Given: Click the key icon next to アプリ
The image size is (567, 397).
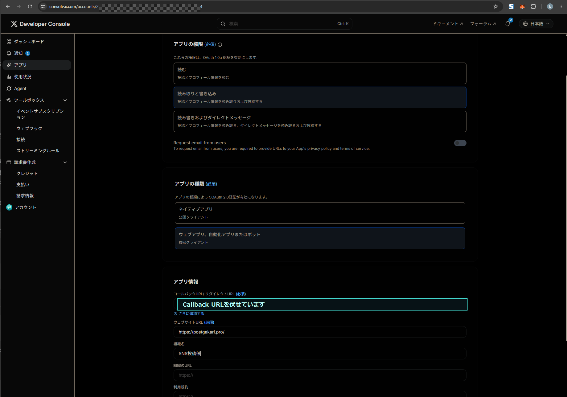Looking at the screenshot, I should point(9,65).
